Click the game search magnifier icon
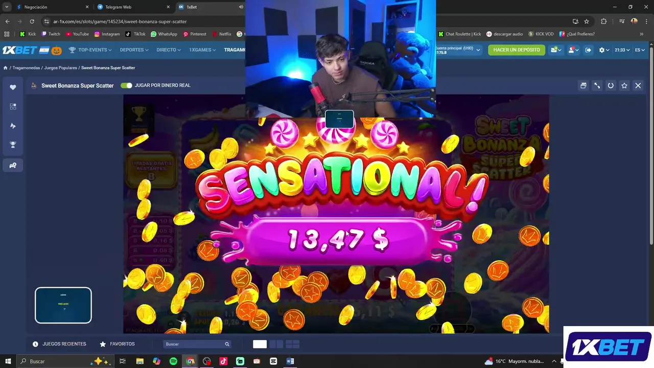654x368 pixels. 227,344
